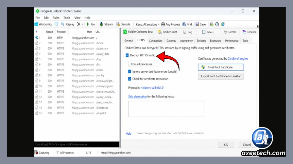Click Export Root Certificate to Desktop
Viewport: 293px width, 164px height.
221,76
